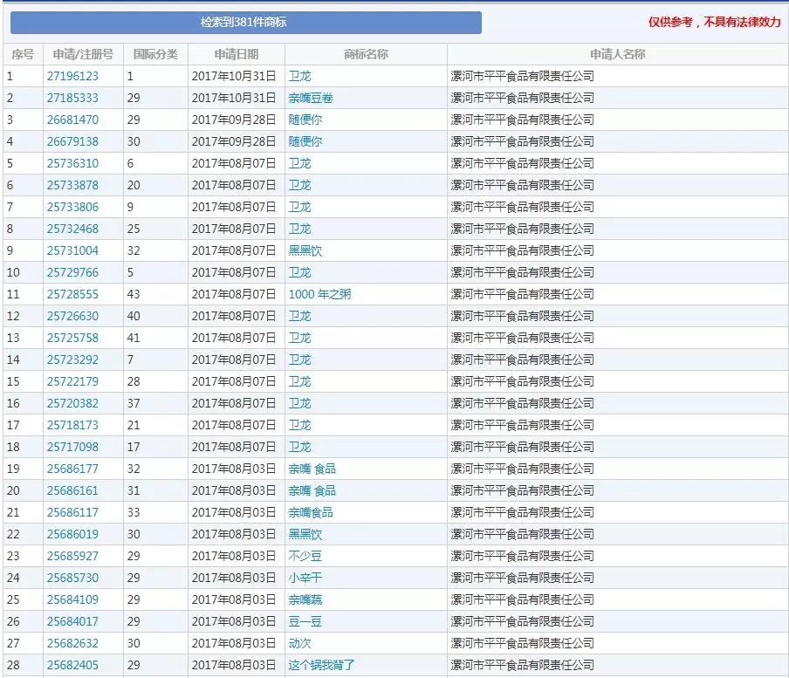The width and height of the screenshot is (789, 678).
Task: Sort by the 申请日期 column header
Action: point(237,53)
